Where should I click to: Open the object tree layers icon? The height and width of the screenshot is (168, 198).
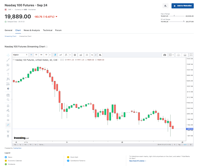pos(8,131)
